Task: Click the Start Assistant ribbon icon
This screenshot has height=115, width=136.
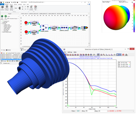Action: pyautogui.click(x=2, y=8)
